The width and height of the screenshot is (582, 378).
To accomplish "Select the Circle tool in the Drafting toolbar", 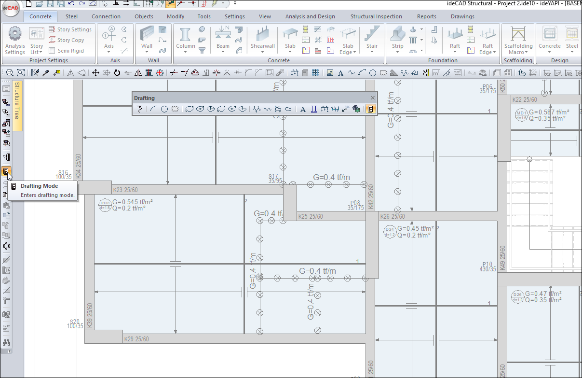I will pos(164,109).
